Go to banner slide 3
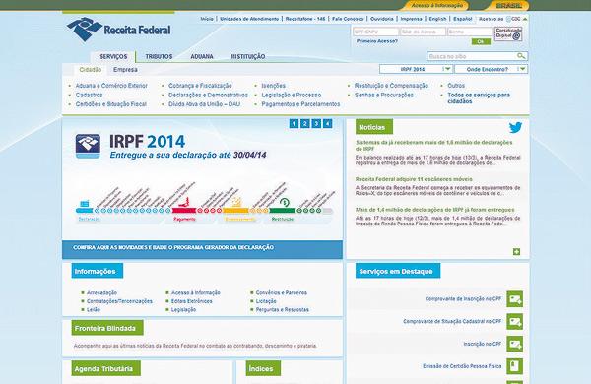 (x=316, y=123)
